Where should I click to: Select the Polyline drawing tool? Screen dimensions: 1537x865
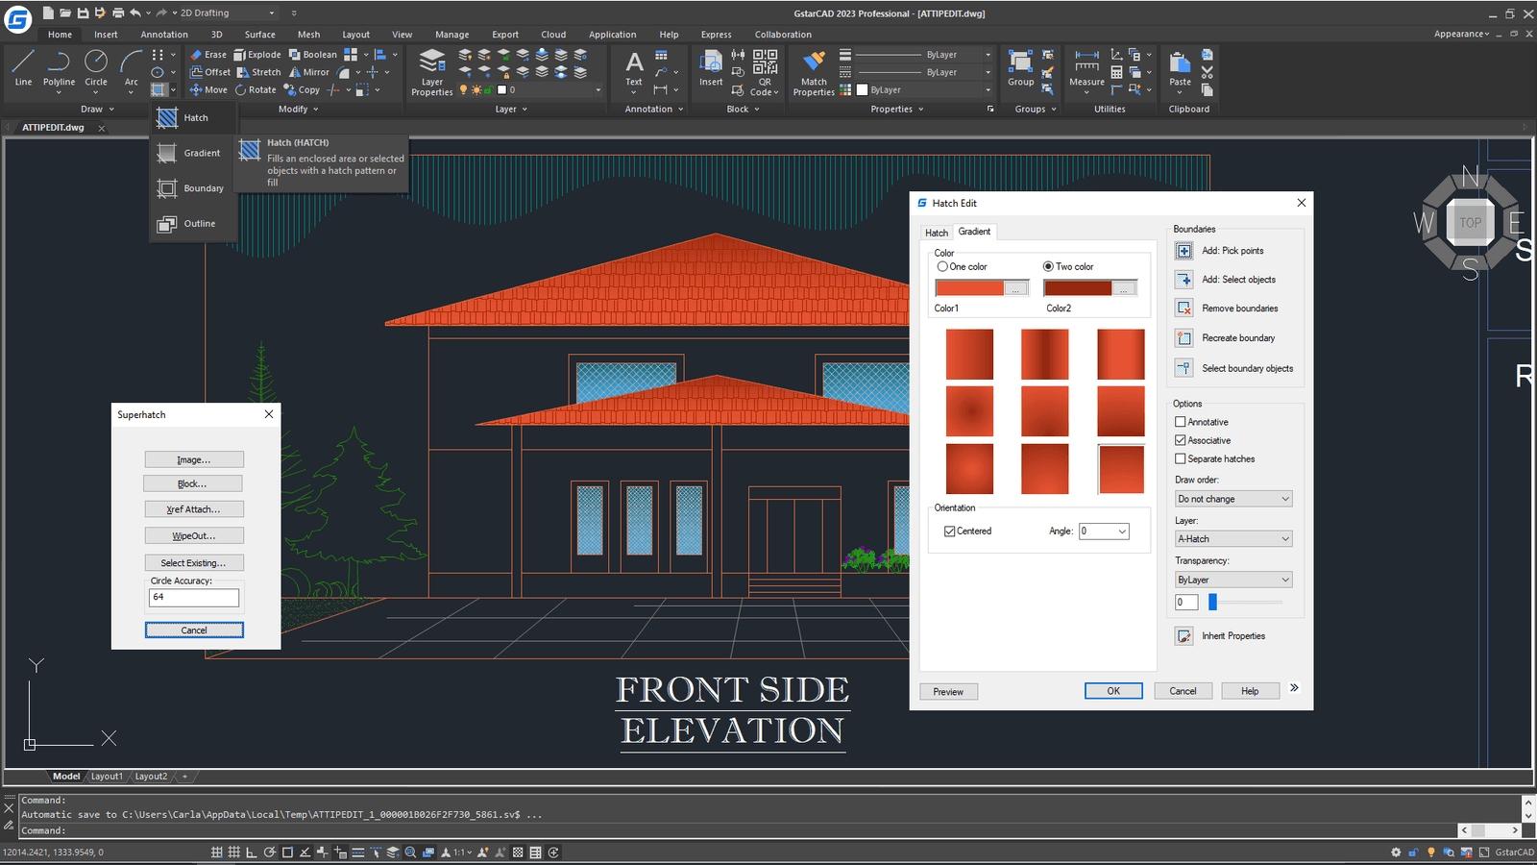pos(59,67)
